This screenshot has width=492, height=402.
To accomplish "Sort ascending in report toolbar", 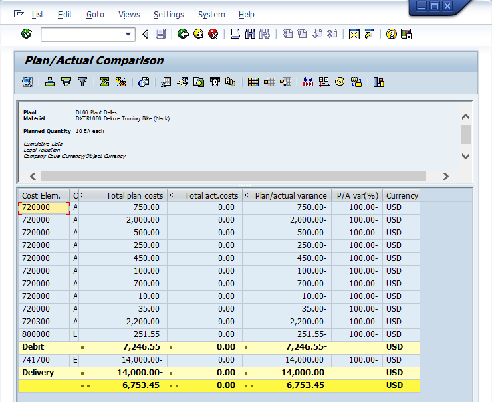I will coord(50,82).
